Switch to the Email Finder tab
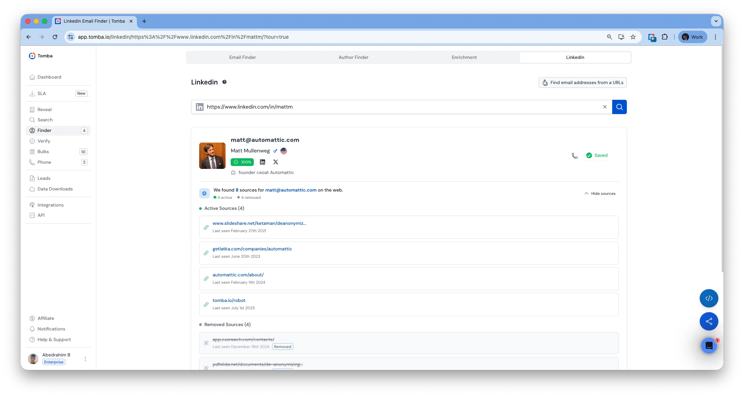Screen dimensions: 744x397 (242, 57)
